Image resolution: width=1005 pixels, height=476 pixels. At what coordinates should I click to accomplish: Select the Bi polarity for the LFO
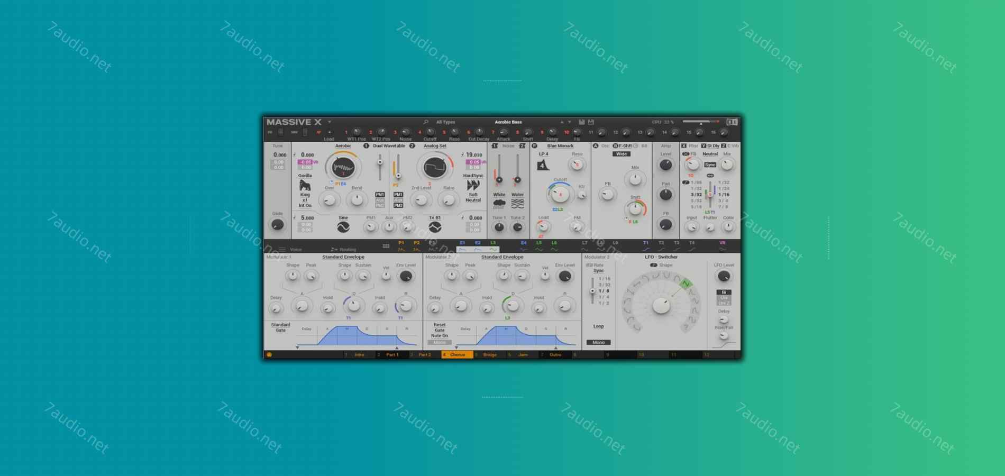(x=724, y=292)
